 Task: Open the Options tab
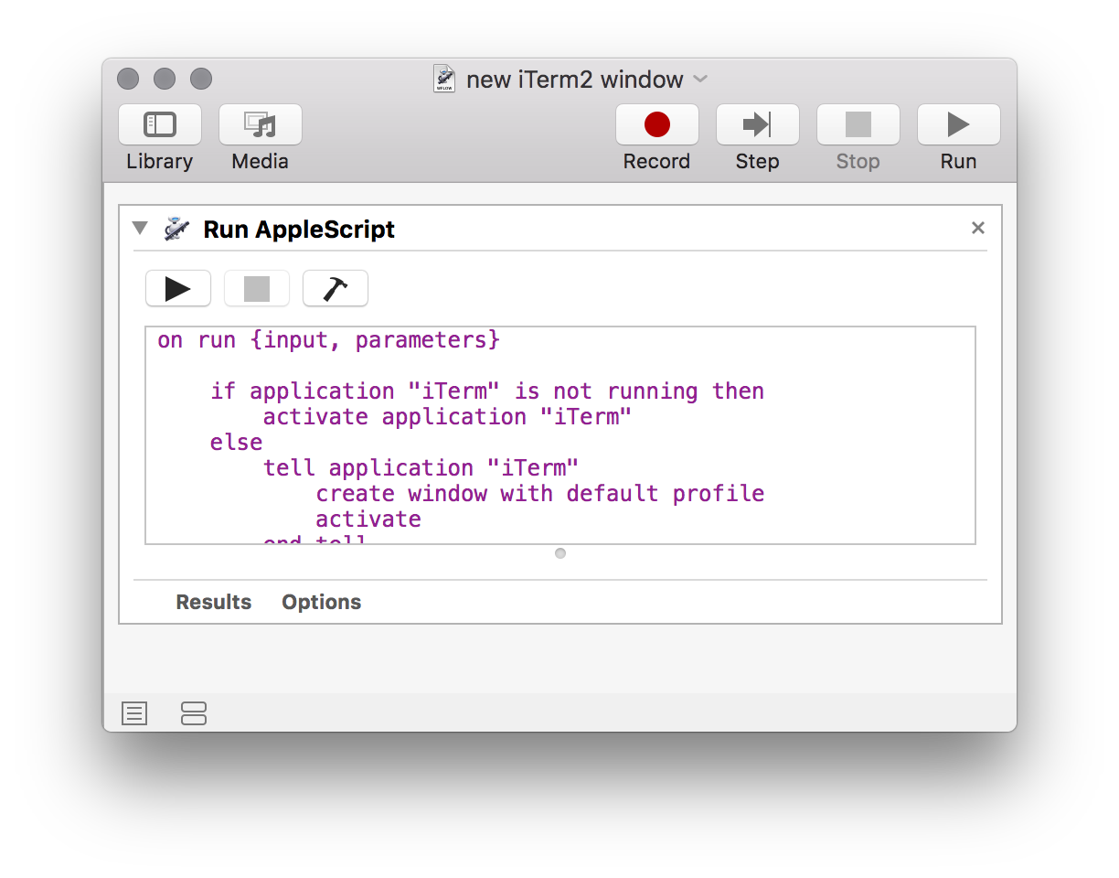point(322,602)
